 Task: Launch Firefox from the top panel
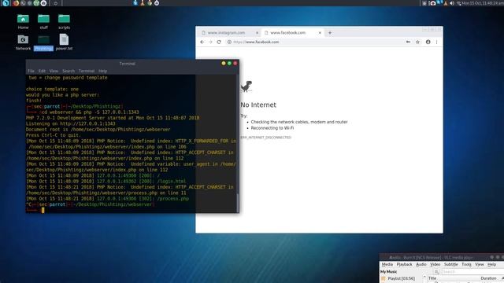click(x=16, y=3)
